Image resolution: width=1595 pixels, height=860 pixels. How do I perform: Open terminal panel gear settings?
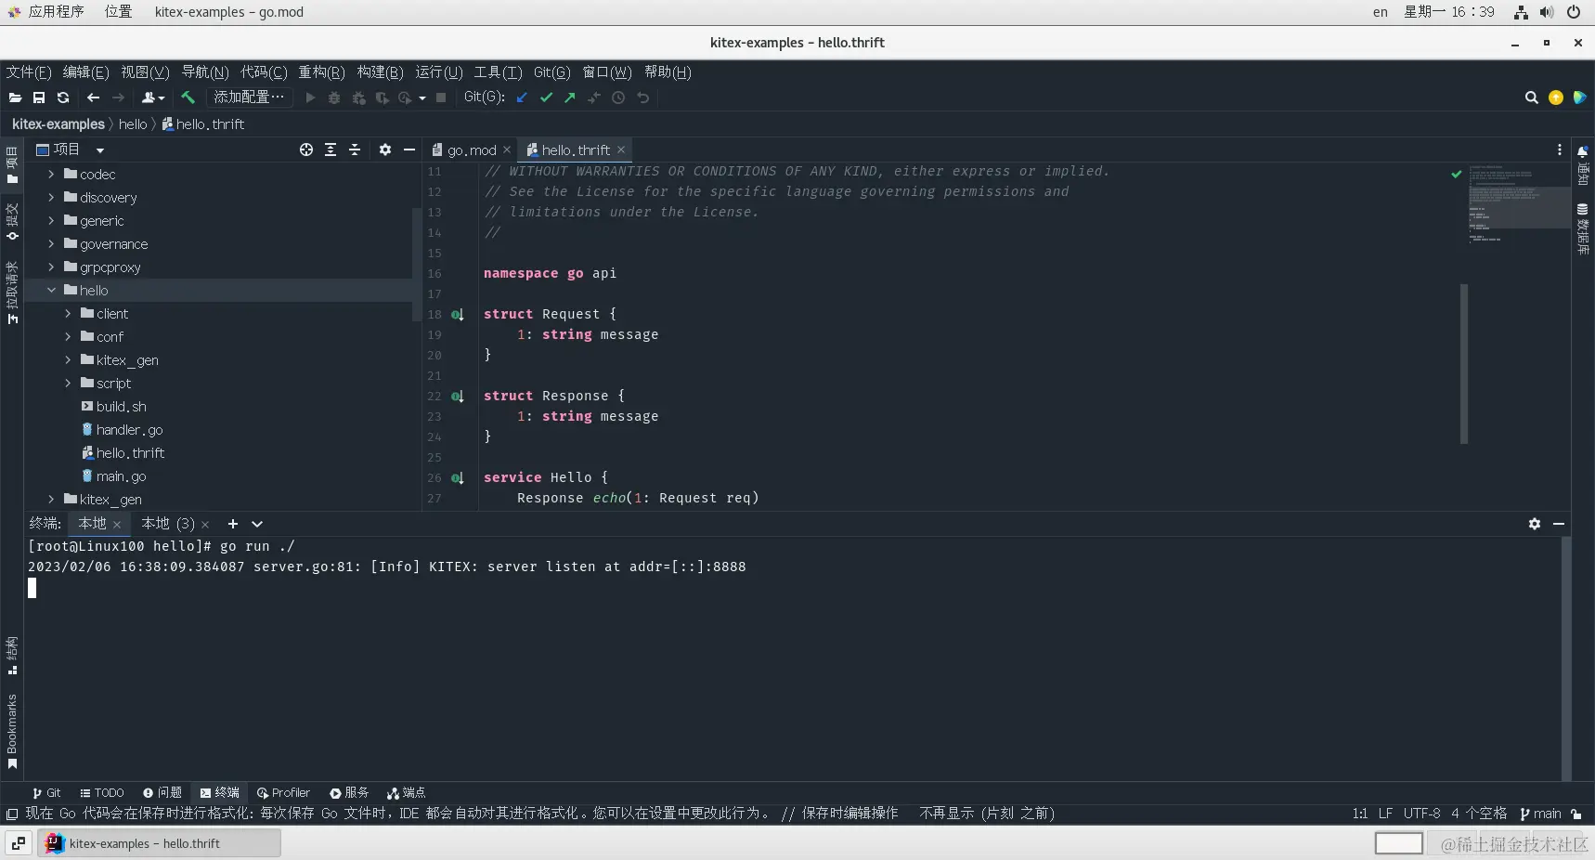click(x=1535, y=524)
